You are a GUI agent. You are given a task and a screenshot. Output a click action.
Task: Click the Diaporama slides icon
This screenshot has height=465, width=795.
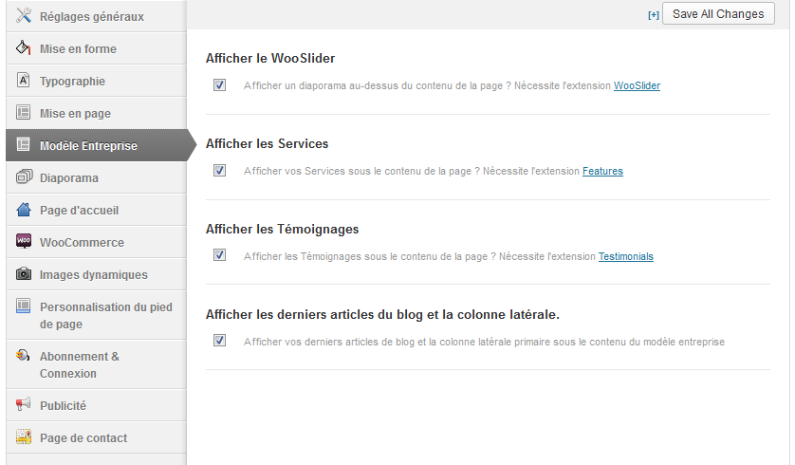pyautogui.click(x=24, y=177)
